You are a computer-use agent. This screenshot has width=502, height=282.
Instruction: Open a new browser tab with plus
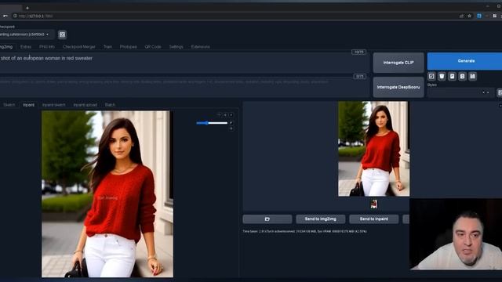[27, 8]
